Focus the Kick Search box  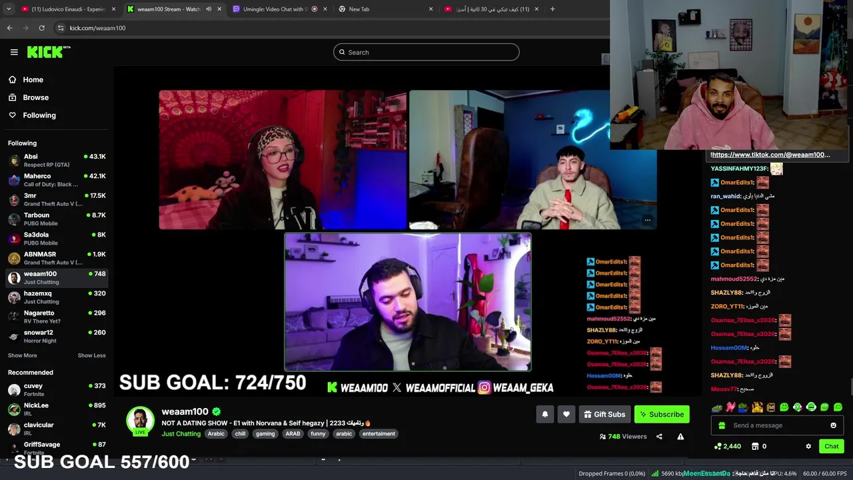426,52
